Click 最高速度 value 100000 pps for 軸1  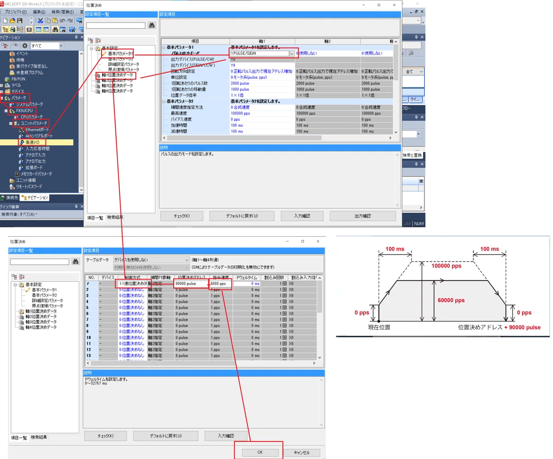pos(262,113)
